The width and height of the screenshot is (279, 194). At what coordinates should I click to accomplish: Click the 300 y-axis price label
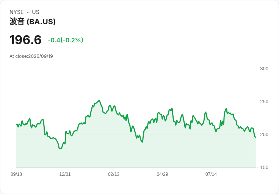point(264,69)
